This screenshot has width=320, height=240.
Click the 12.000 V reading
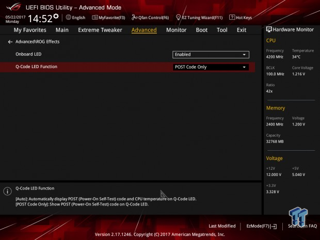(274, 174)
